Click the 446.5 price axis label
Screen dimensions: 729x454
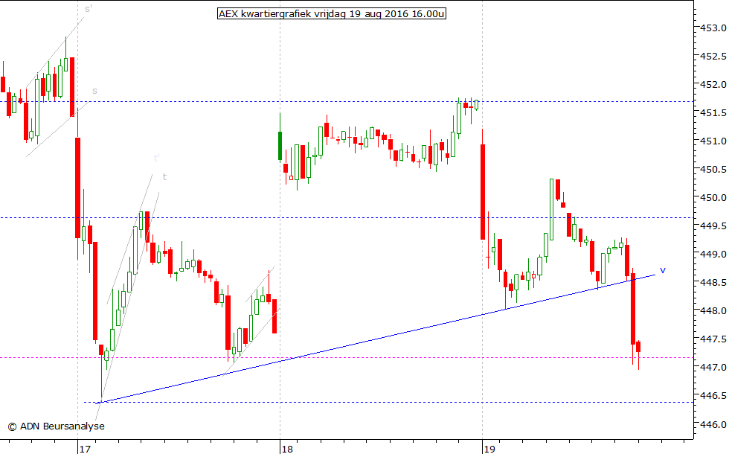pos(713,396)
